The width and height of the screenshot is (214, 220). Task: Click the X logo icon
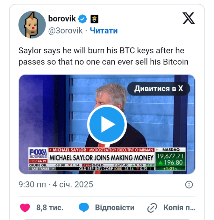189,18
